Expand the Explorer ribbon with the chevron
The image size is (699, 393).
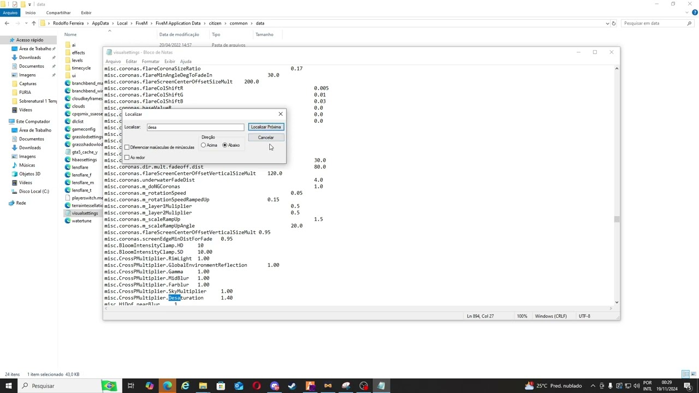click(x=686, y=13)
